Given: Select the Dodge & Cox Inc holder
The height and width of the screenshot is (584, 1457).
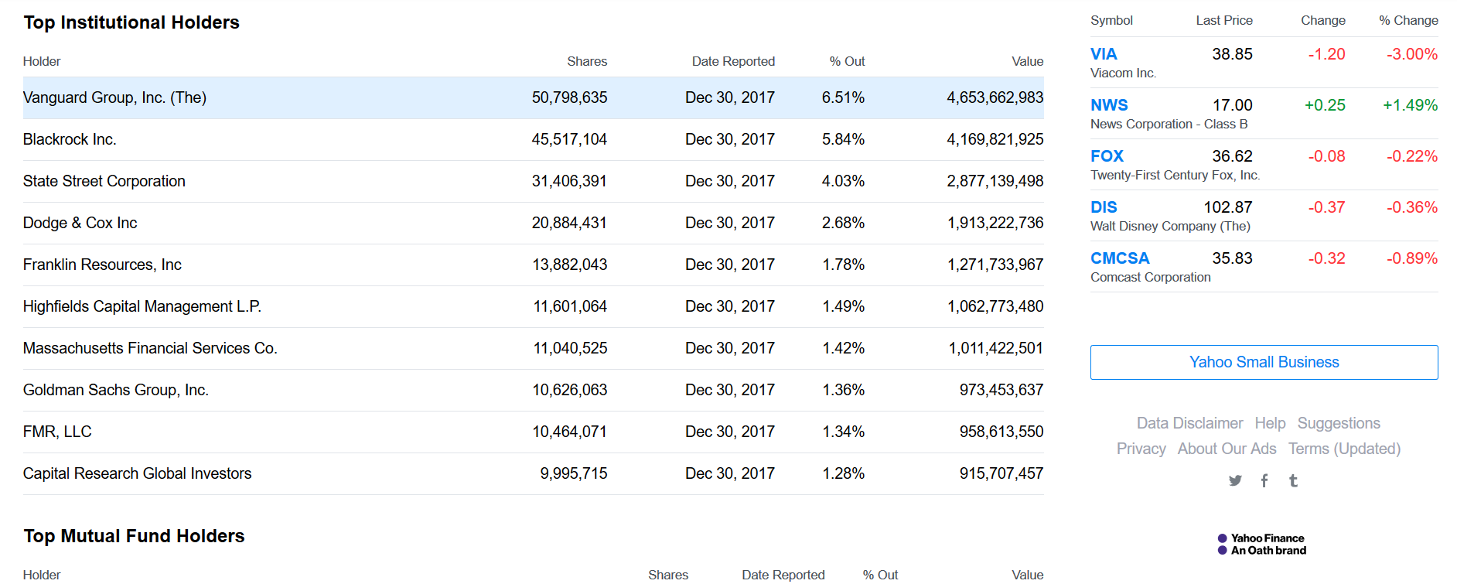Looking at the screenshot, I should [80, 223].
